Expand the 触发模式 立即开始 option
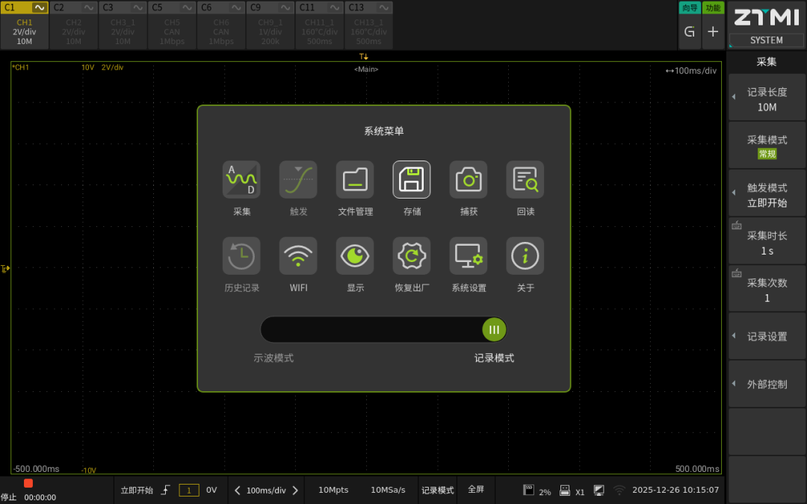 coord(767,195)
